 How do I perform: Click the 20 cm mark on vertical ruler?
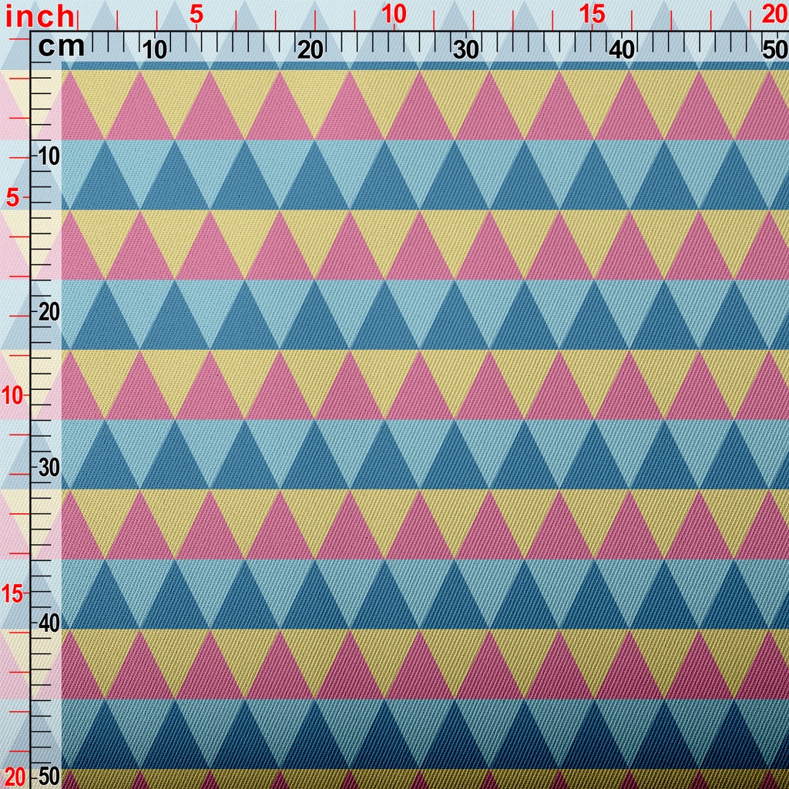(x=49, y=312)
